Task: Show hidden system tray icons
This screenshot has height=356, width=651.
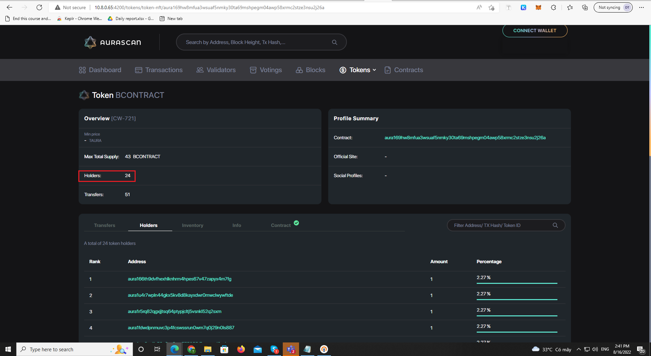Action: tap(578, 349)
